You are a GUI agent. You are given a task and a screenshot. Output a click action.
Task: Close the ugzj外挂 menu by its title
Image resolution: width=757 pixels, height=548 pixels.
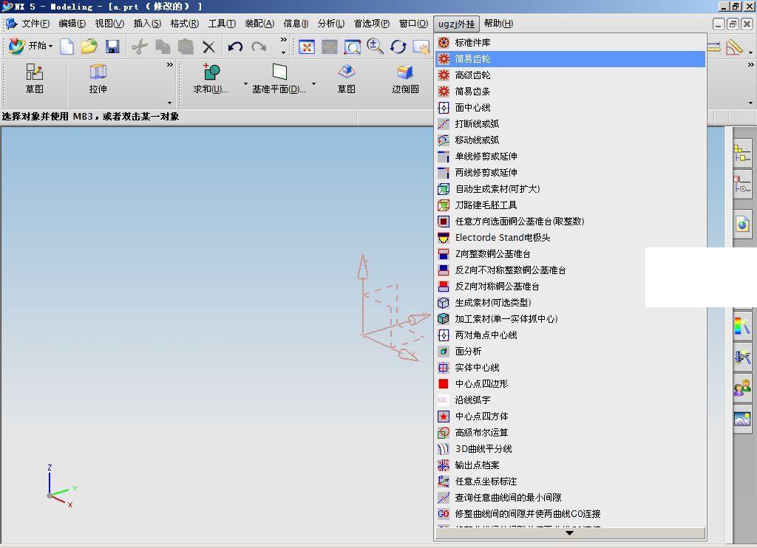click(456, 24)
